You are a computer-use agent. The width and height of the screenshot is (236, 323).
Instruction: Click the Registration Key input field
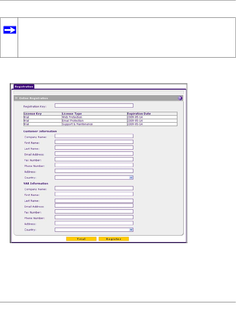(x=94, y=106)
